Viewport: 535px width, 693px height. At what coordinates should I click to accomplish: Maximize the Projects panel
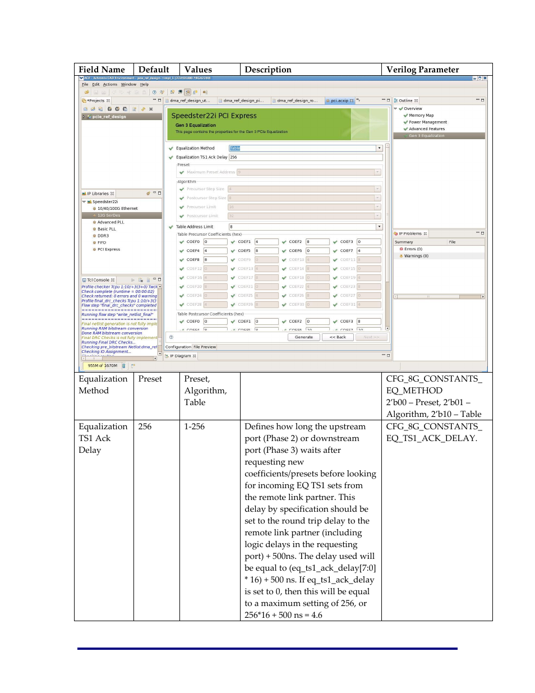click(159, 100)
